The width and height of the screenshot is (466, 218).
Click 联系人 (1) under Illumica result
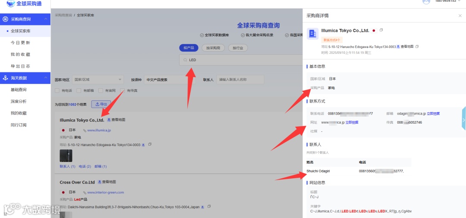[x=67, y=167]
